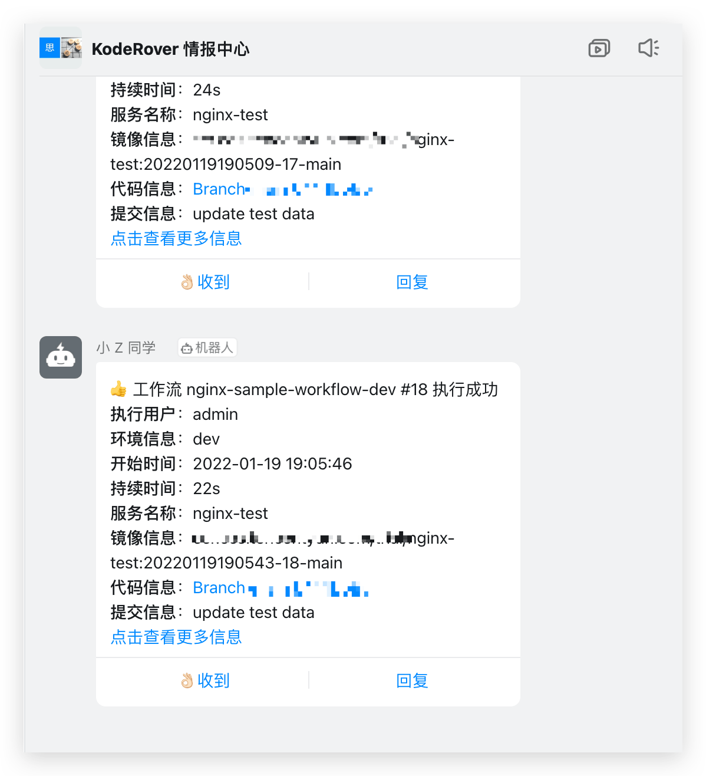Screen dimensions: 706x776
Task: Click the Branch link in workflow #18 card
Action: (x=219, y=587)
